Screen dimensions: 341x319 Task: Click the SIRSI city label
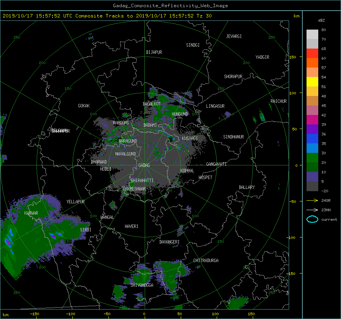point(86,230)
